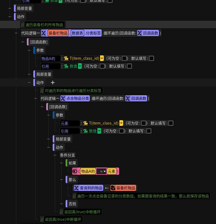216x224 pixels.
Task: Check 默认填写 in the 物品A的 row
Action: (x=151, y=58)
